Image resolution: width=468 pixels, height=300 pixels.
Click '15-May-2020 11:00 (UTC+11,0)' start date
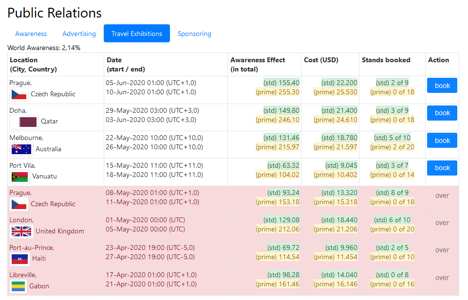click(154, 165)
